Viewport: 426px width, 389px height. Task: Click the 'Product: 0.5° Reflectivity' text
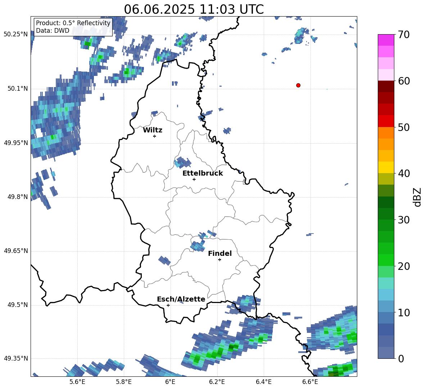click(x=73, y=23)
